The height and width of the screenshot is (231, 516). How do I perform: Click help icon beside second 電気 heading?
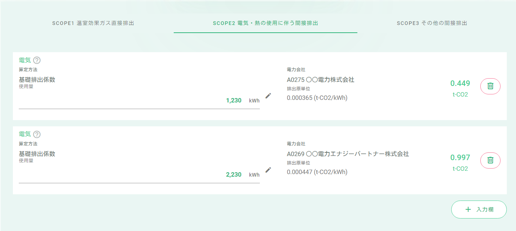click(x=37, y=134)
